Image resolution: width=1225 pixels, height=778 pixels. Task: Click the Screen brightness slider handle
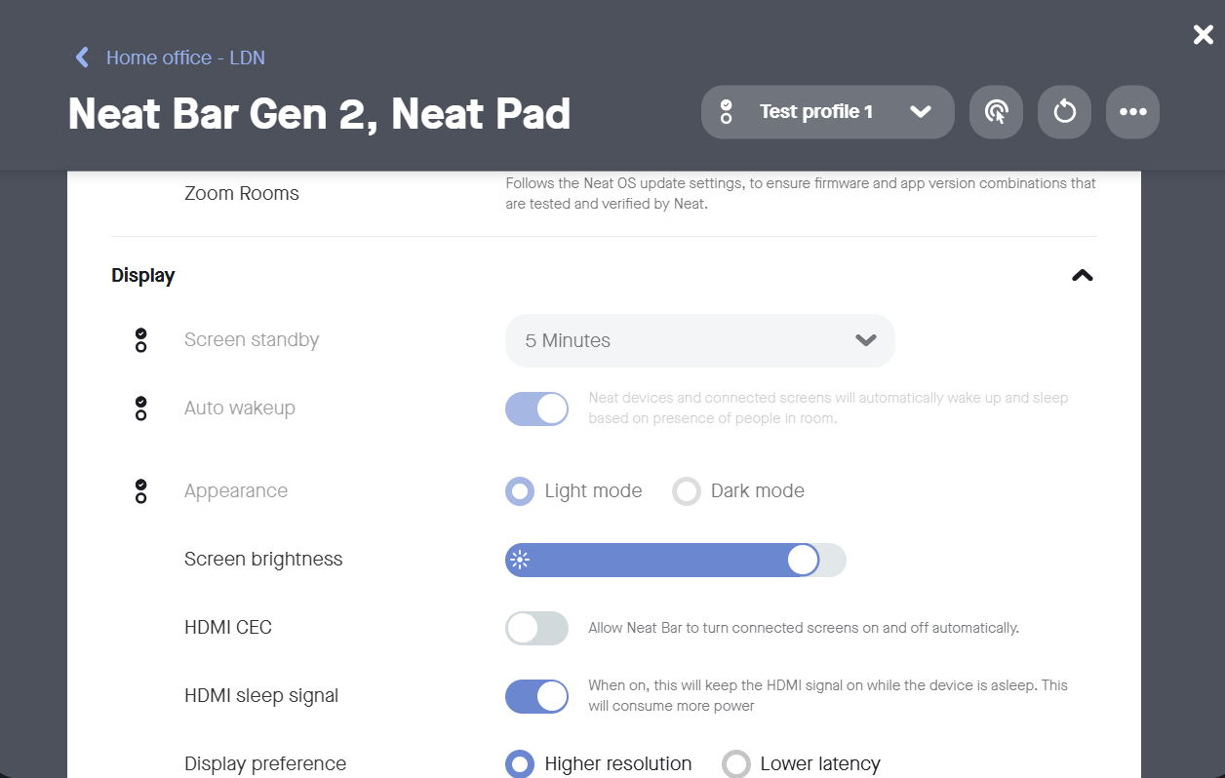coord(803,560)
